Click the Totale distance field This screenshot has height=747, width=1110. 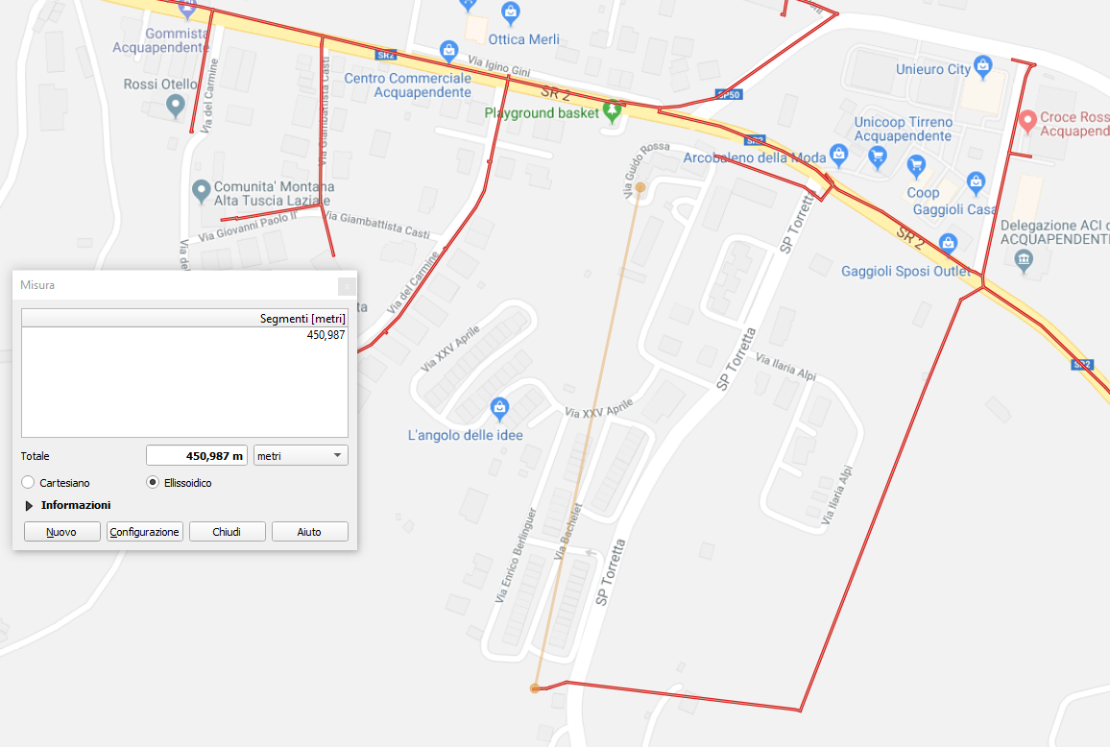pyautogui.click(x=197, y=455)
